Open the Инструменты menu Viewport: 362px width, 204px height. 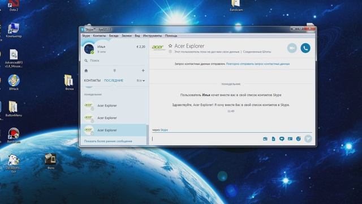pyautogui.click(x=152, y=36)
